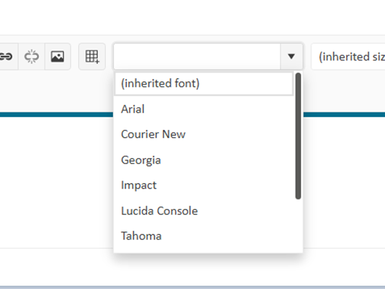This screenshot has width=385, height=289.
Task: Click inside the empty font name field
Action: [x=197, y=56]
